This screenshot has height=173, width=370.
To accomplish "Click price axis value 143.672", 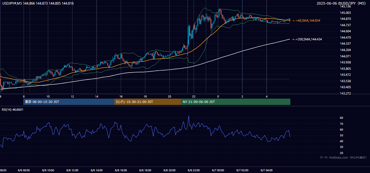I will pos(345,75).
